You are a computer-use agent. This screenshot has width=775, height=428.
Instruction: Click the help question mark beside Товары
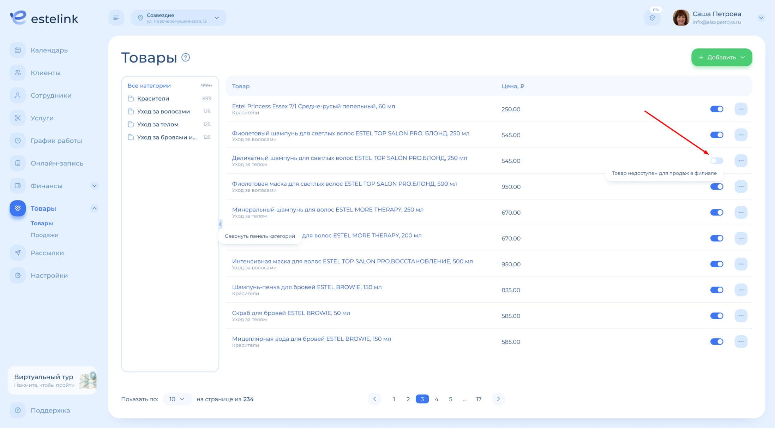186,57
